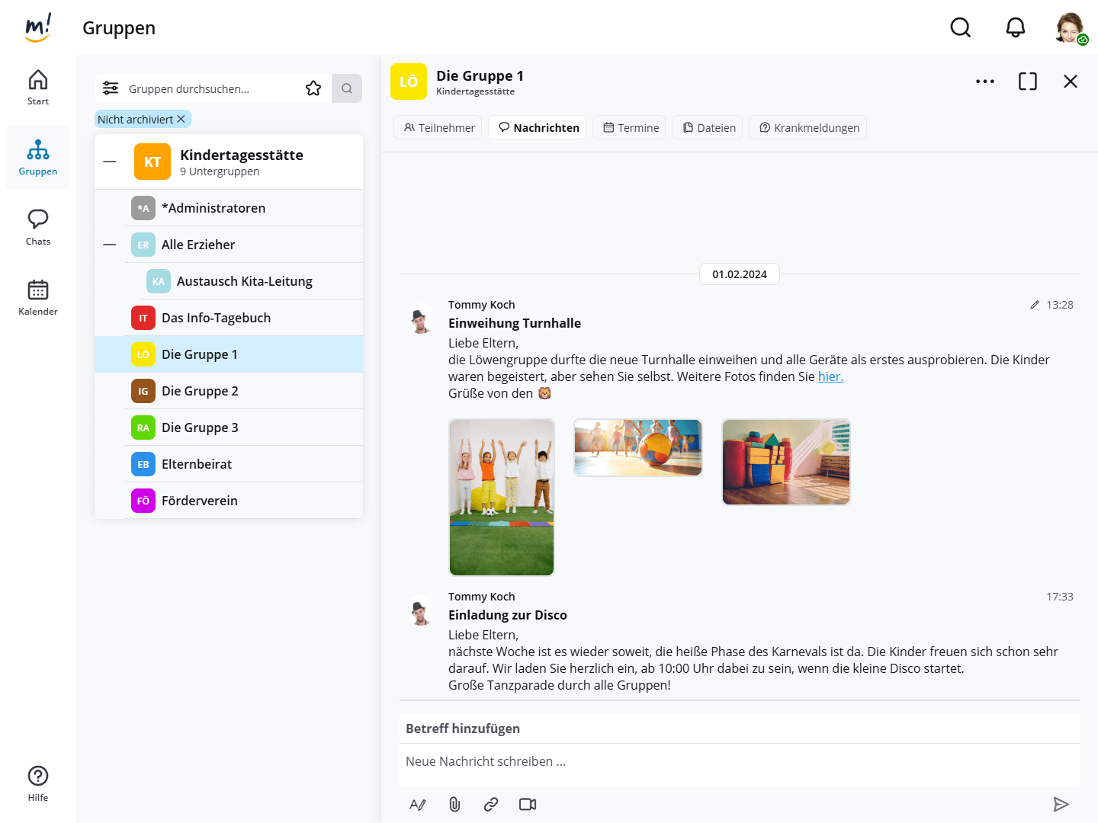This screenshot has width=1098, height=823.
Task: Open the three-dots menu for Die Gruppe 1
Action: (984, 82)
